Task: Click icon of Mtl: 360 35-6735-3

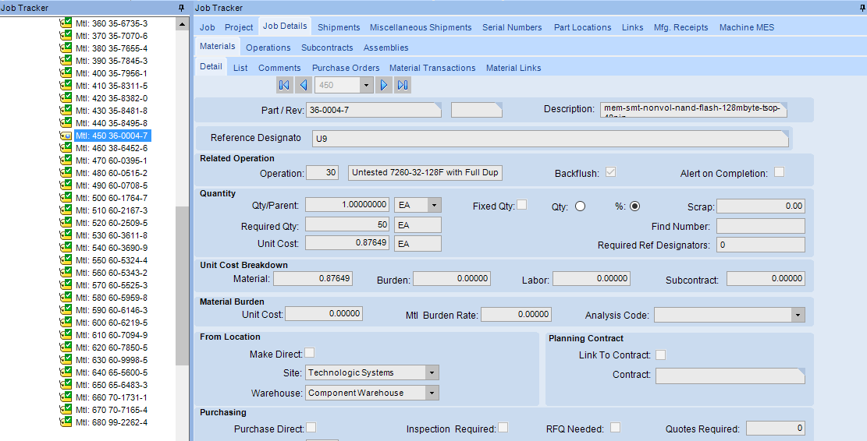Action: pyautogui.click(x=66, y=23)
